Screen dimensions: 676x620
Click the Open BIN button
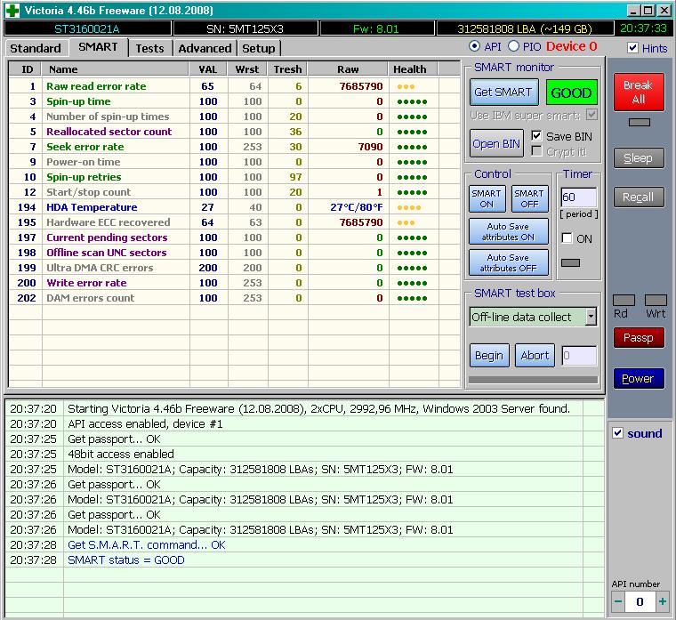tap(496, 143)
